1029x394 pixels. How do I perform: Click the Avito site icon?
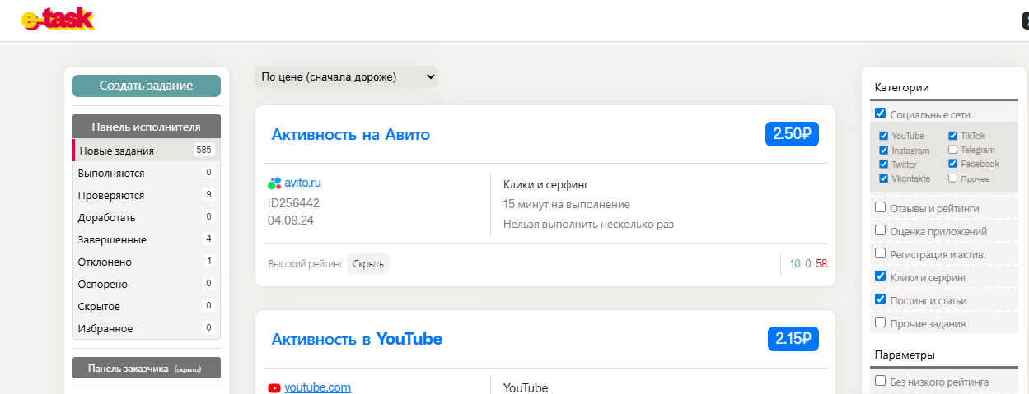point(275,183)
